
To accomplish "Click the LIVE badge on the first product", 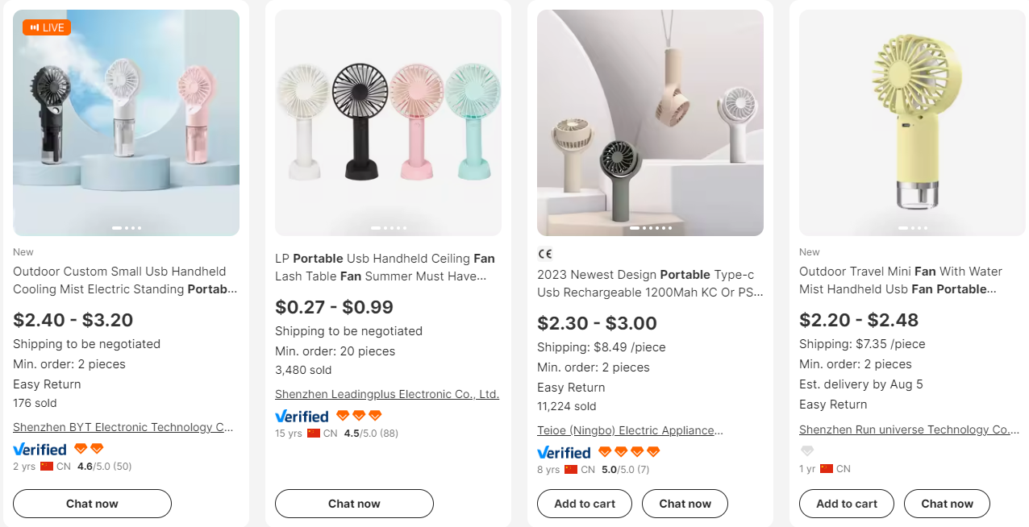I will [45, 27].
